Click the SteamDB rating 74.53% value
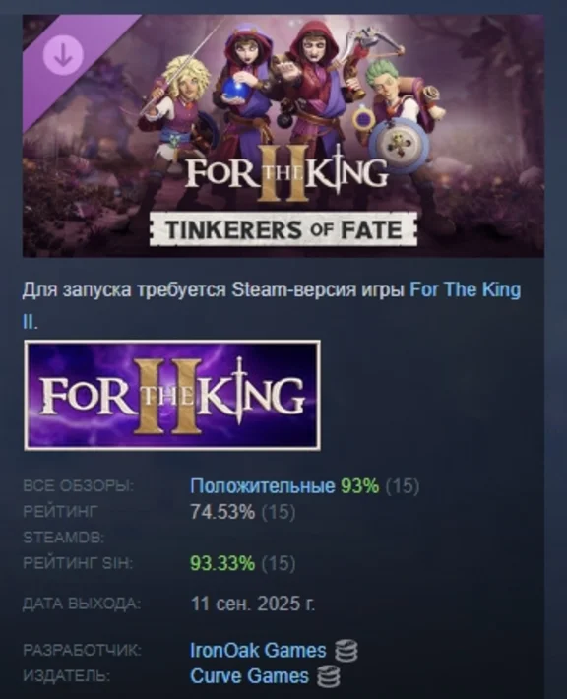The height and width of the screenshot is (699, 567). (x=222, y=511)
